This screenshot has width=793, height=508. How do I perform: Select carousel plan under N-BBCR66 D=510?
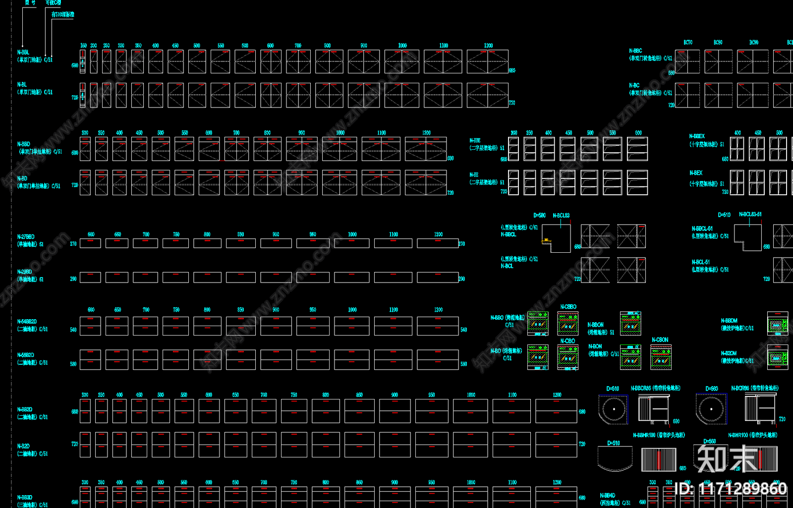click(613, 409)
